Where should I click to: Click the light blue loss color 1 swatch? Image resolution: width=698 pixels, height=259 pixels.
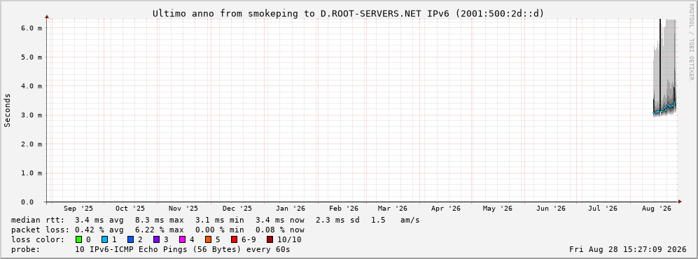click(x=104, y=239)
